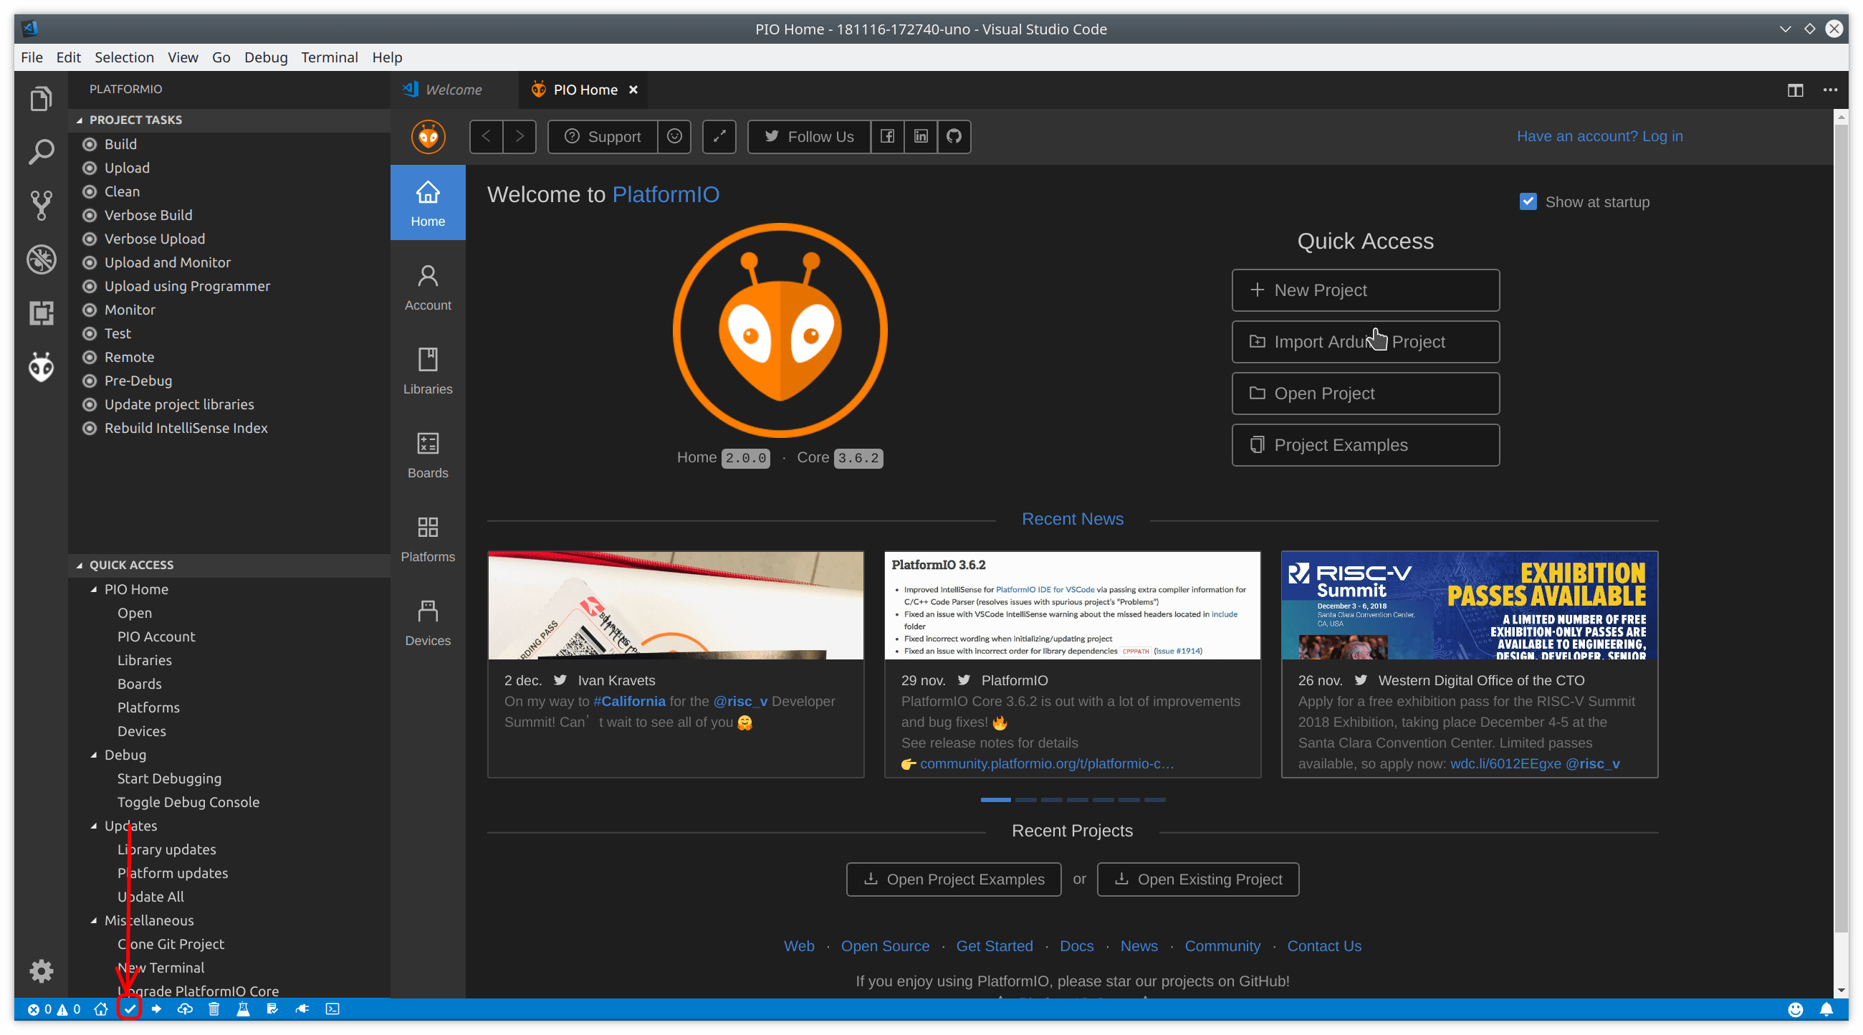The width and height of the screenshot is (1863, 1035).
Task: Click the Open Project button
Action: [1365, 394]
